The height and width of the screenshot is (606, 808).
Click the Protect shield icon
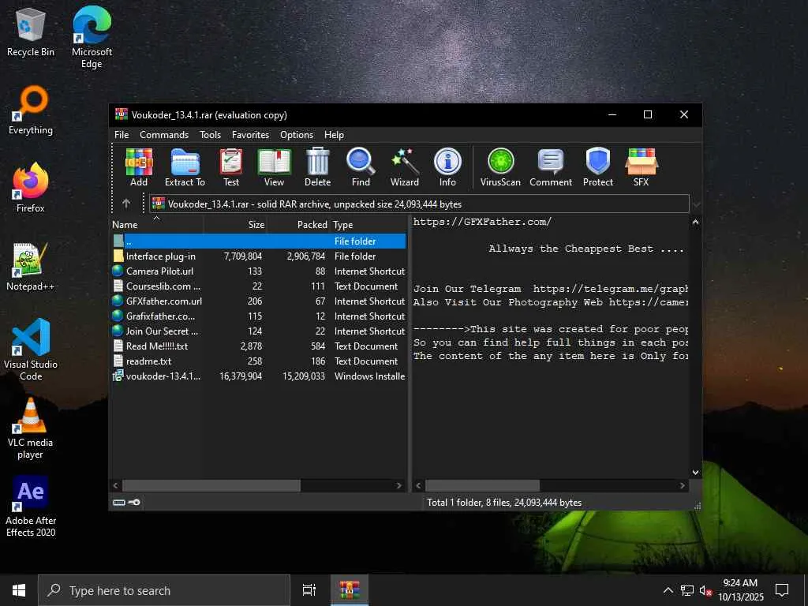(598, 167)
